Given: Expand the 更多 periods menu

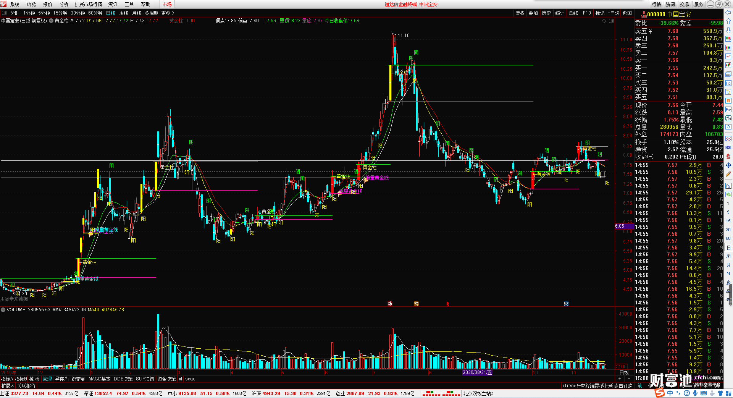Looking at the screenshot, I should pos(168,13).
